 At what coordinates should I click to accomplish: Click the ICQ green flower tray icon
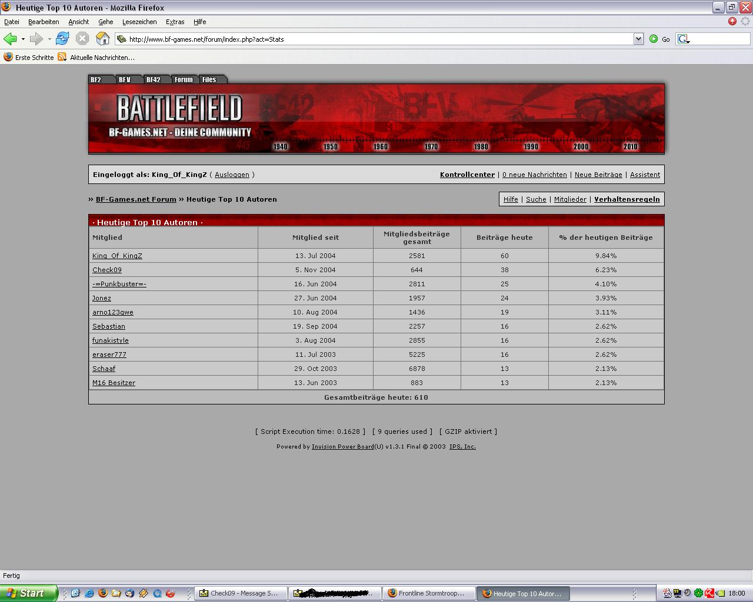point(698,593)
